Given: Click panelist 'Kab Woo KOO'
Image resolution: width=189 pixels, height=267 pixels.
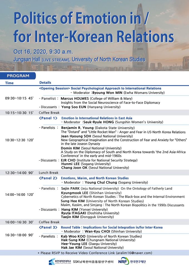Looking at the screenshot, I should [73, 236].
